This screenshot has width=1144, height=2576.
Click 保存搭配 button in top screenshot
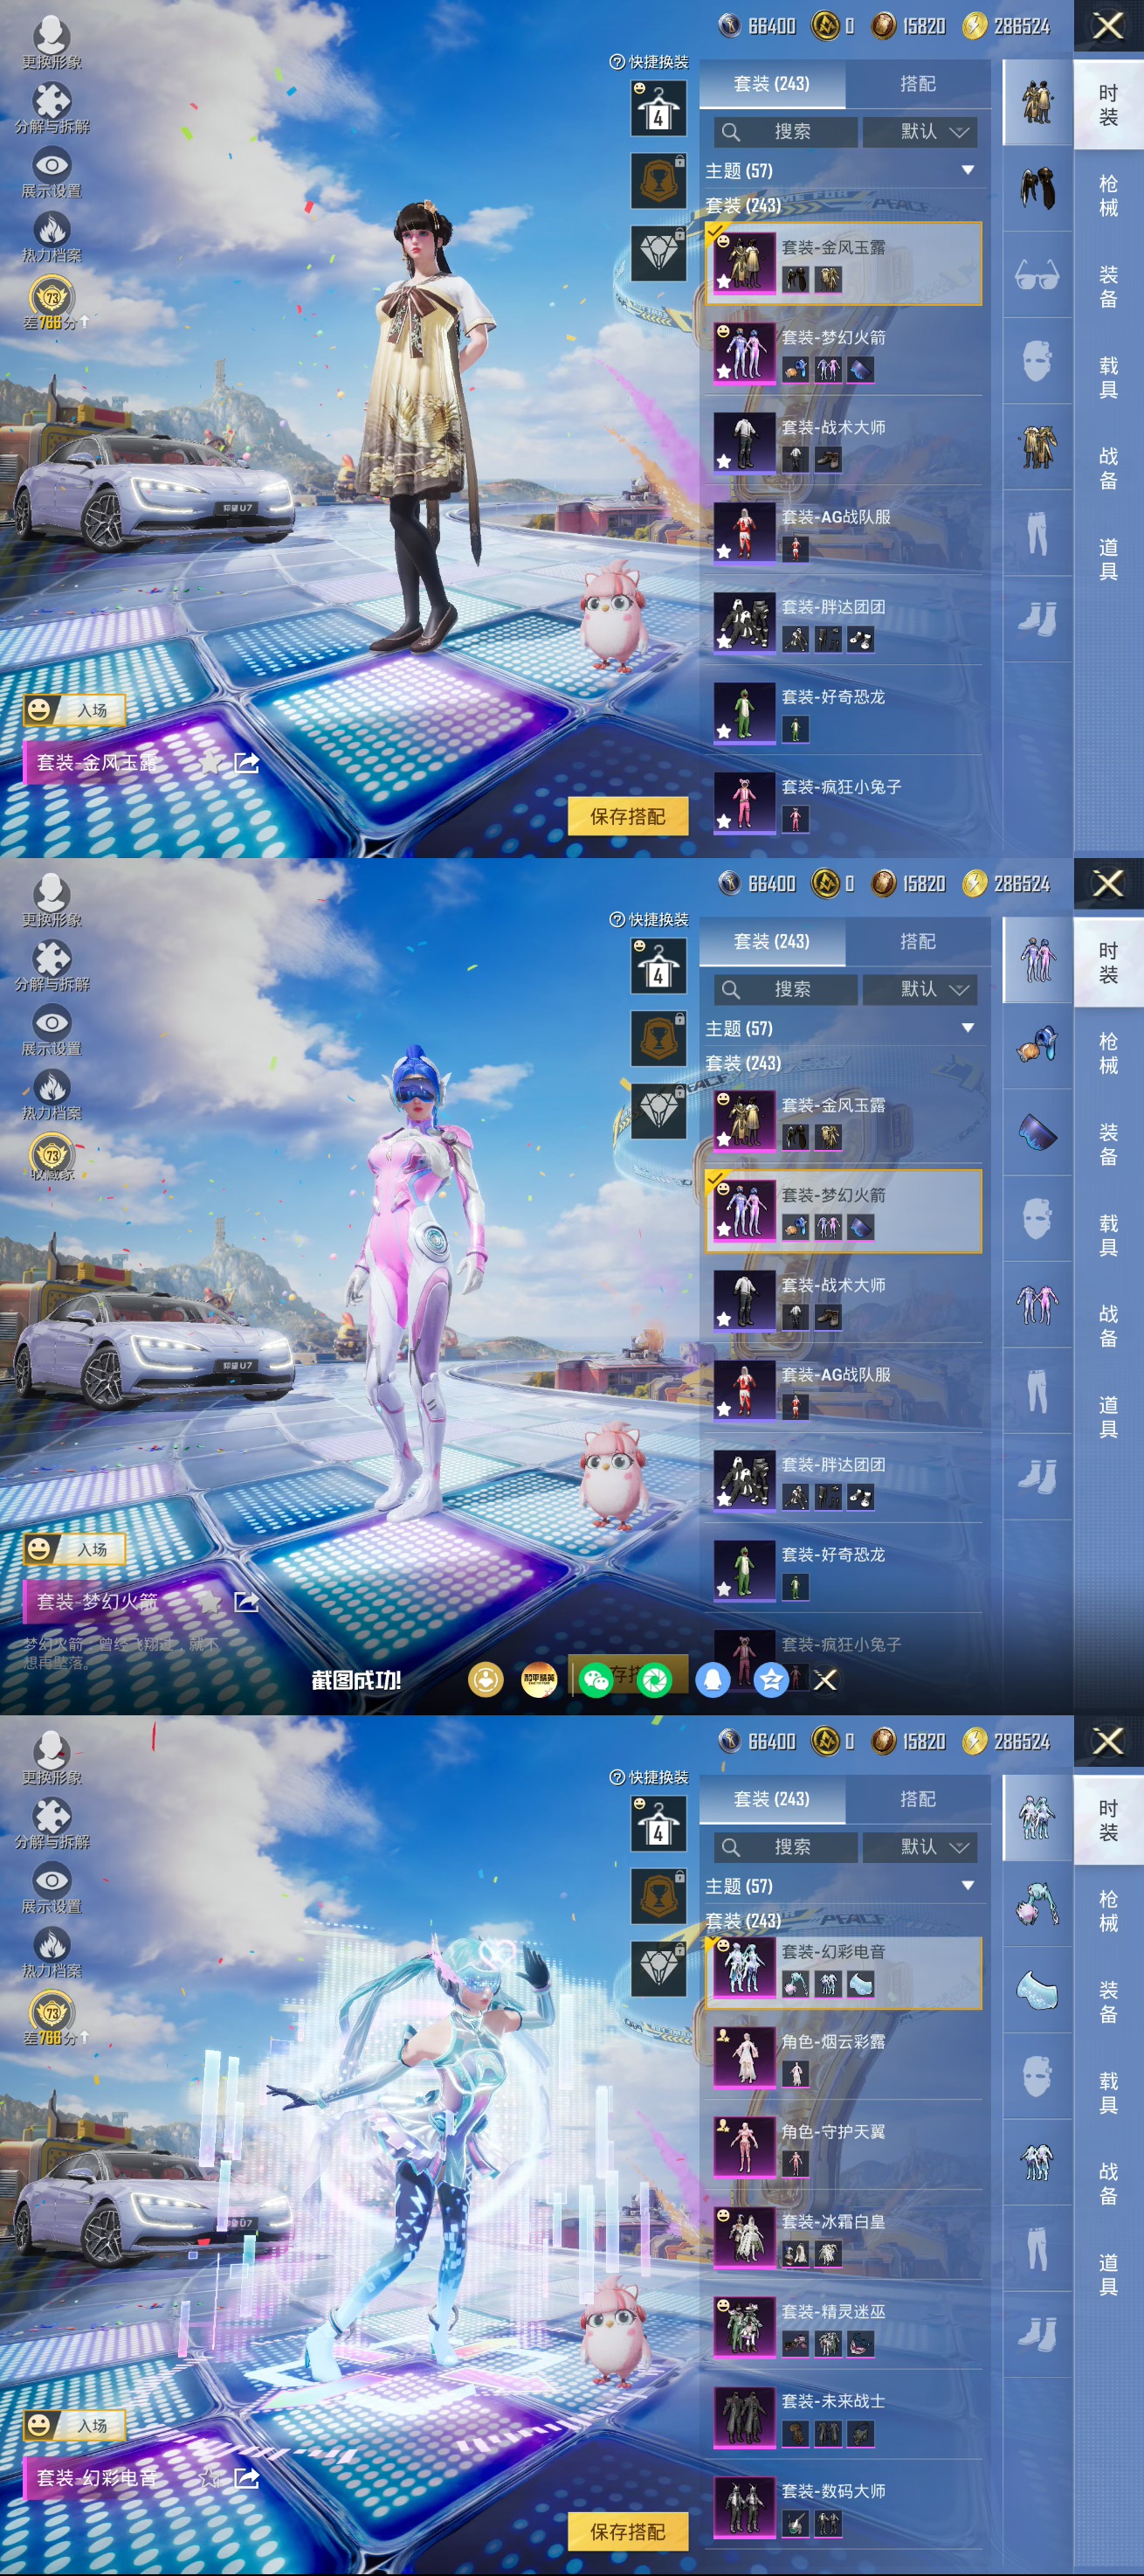pos(627,816)
